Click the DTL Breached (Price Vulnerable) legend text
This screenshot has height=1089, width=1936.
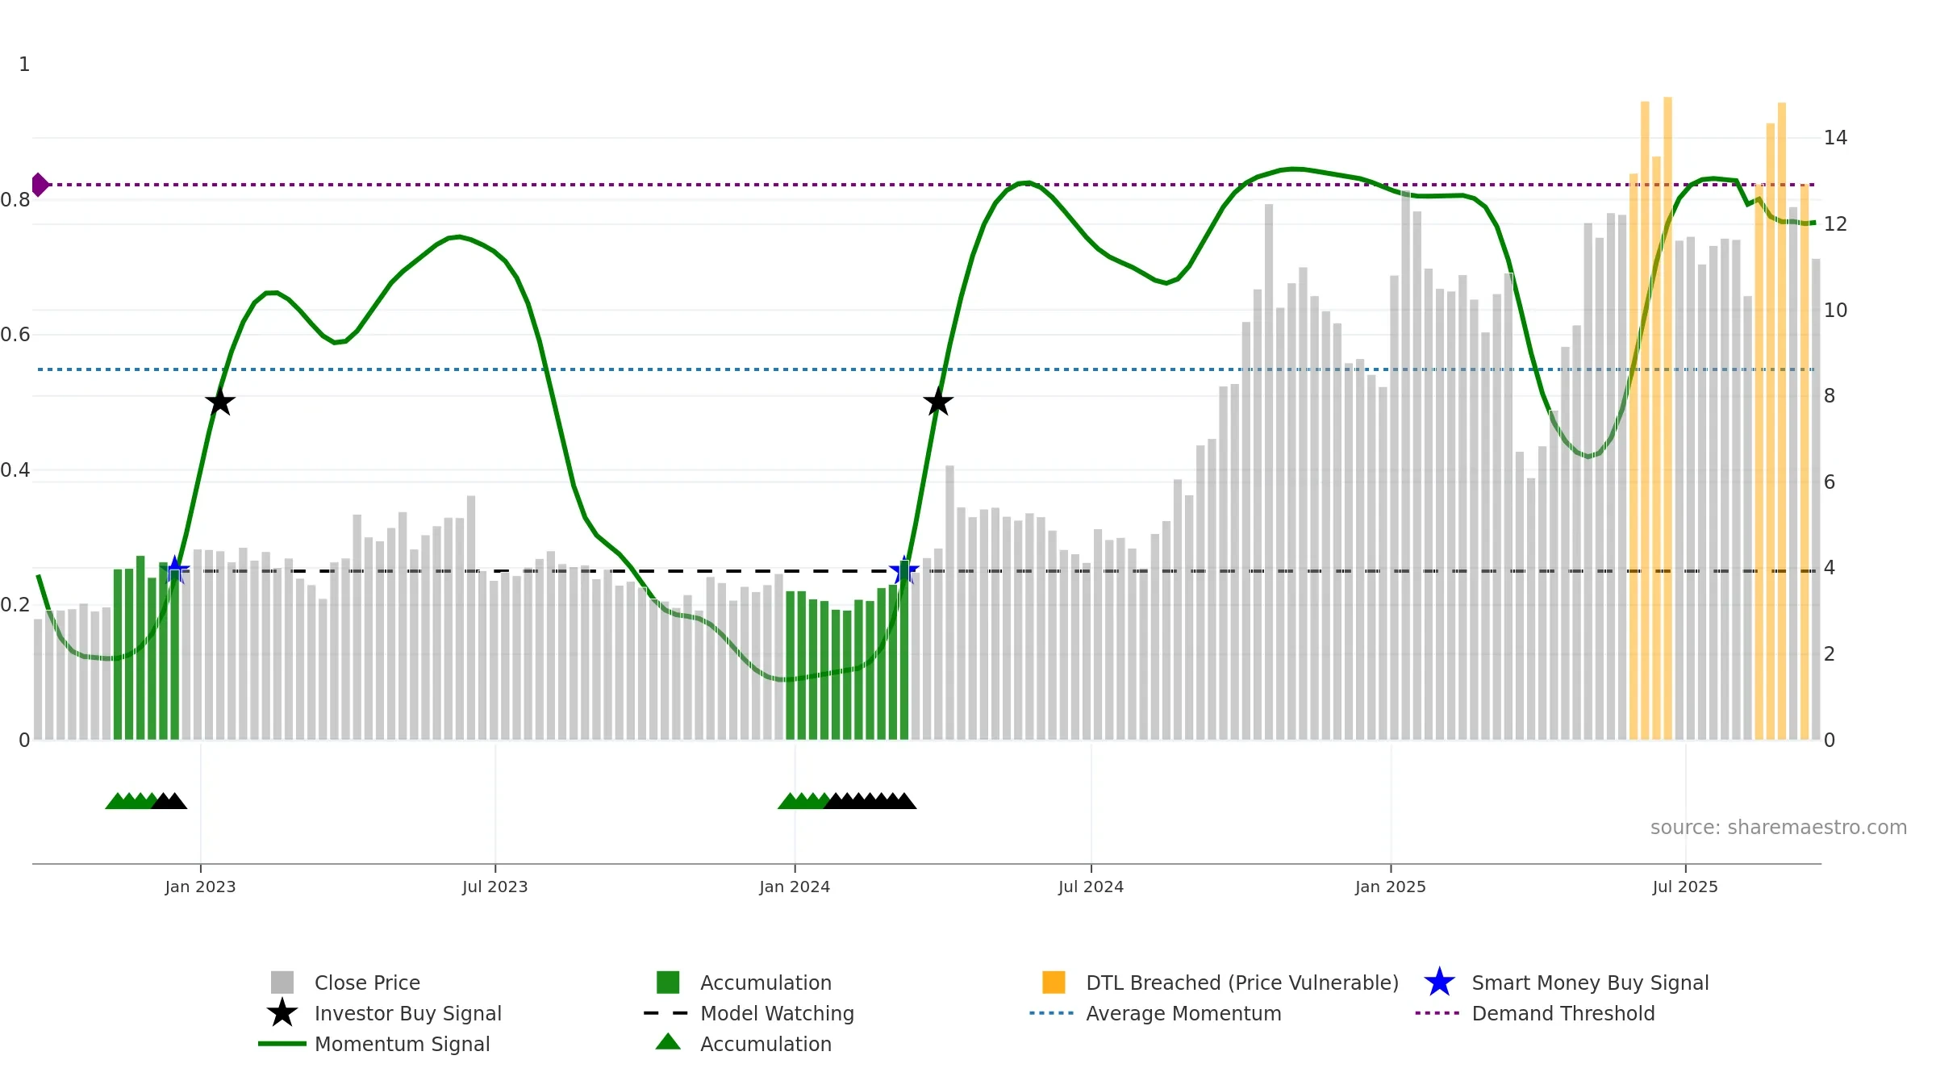[1241, 983]
